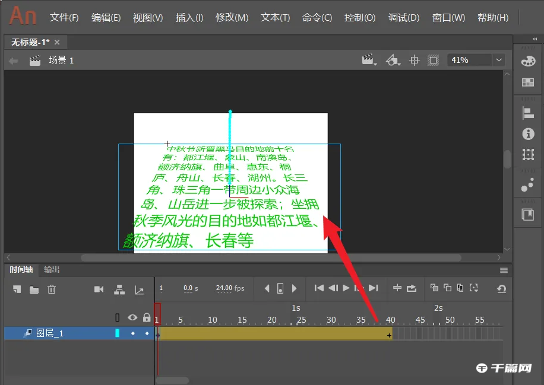Click the Delete layer trash icon
This screenshot has height=385, width=544.
coord(52,288)
